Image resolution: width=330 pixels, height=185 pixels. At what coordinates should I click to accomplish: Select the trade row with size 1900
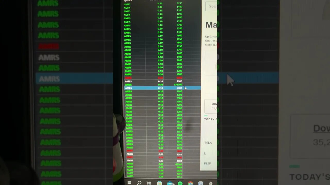click(162, 60)
